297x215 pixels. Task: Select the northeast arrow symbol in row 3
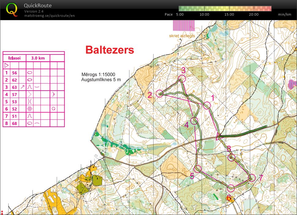[x=23, y=86]
